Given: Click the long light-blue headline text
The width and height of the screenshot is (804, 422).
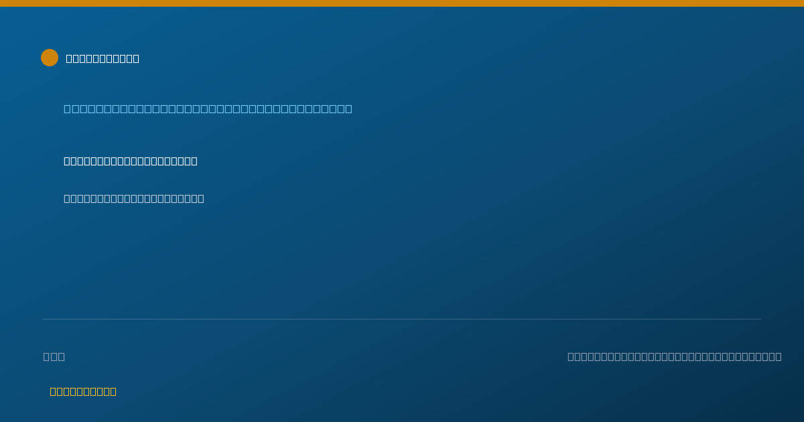Looking at the screenshot, I should (x=208, y=109).
